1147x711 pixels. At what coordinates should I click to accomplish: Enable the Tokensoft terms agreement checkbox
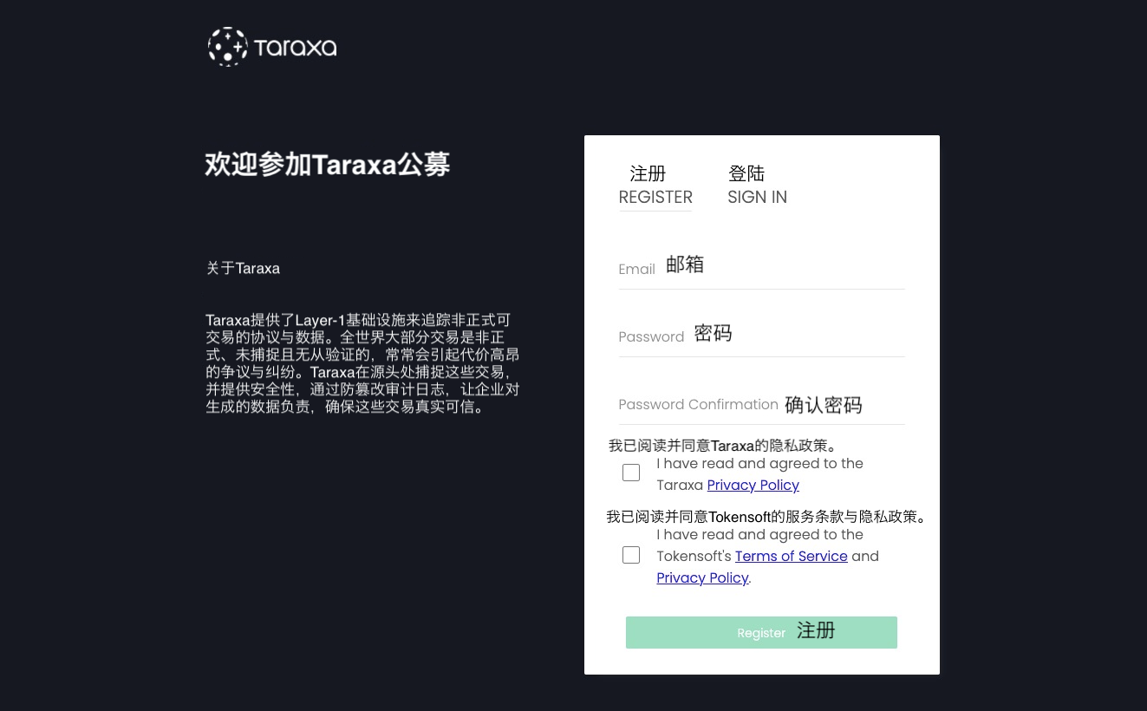[x=630, y=555]
